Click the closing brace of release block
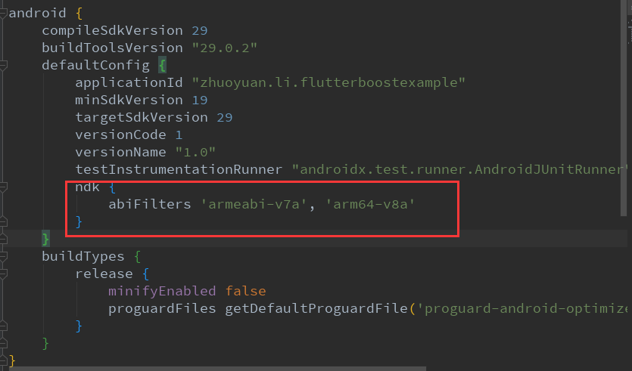The image size is (632, 371). point(79,326)
